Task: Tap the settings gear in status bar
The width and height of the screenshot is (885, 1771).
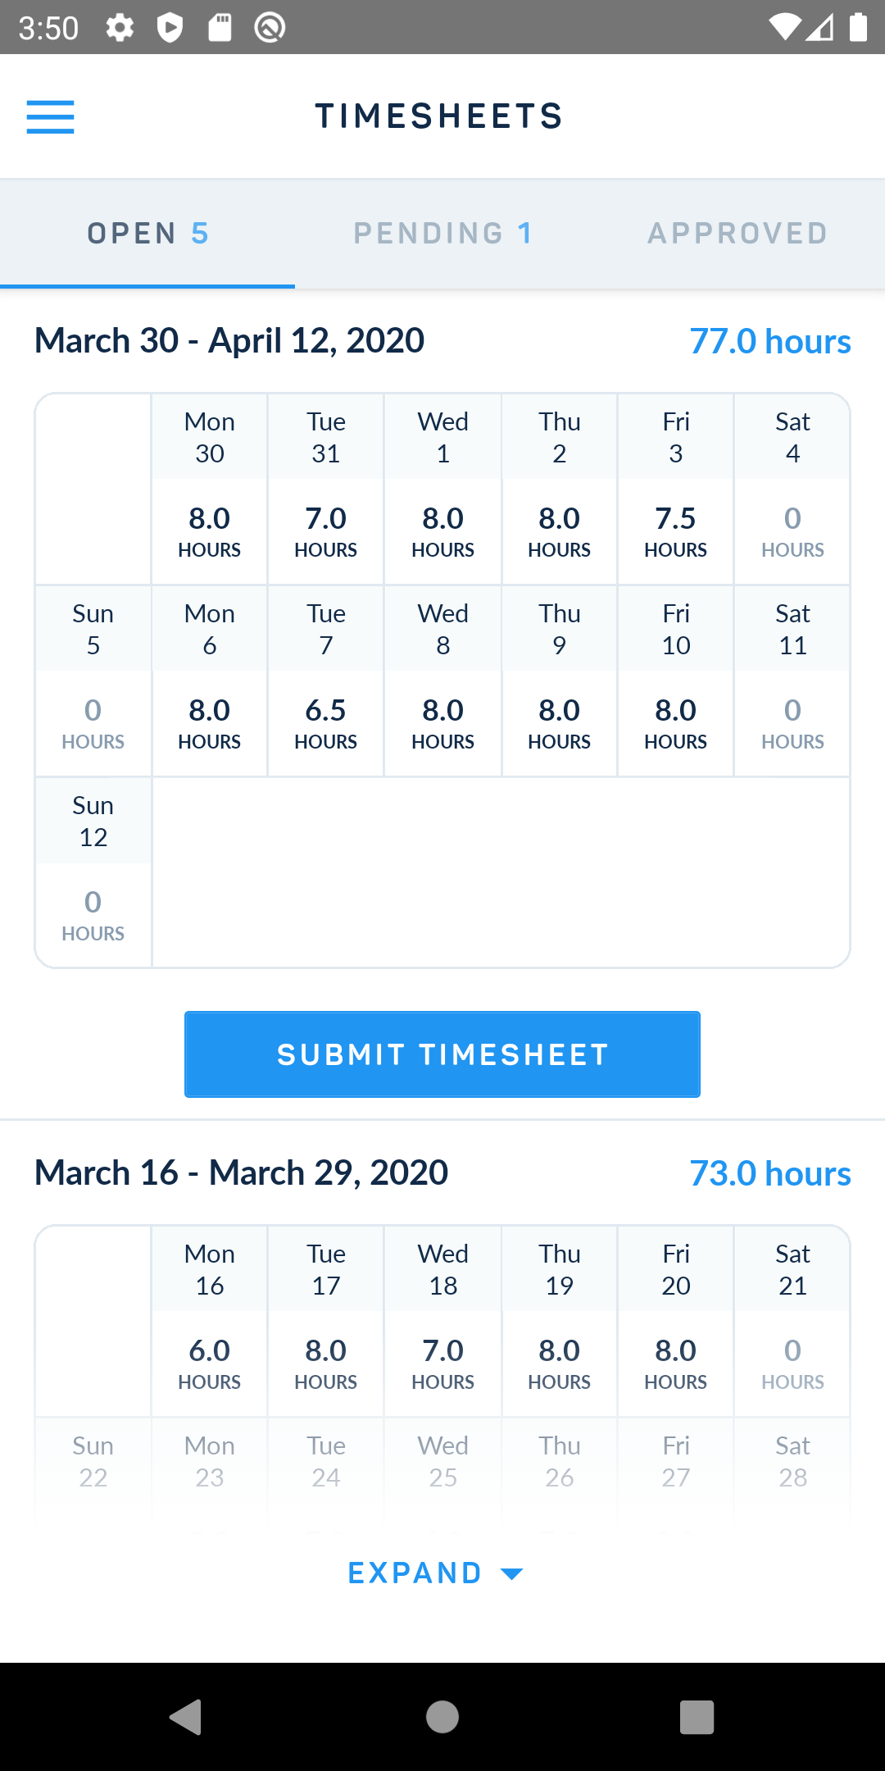Action: [120, 28]
